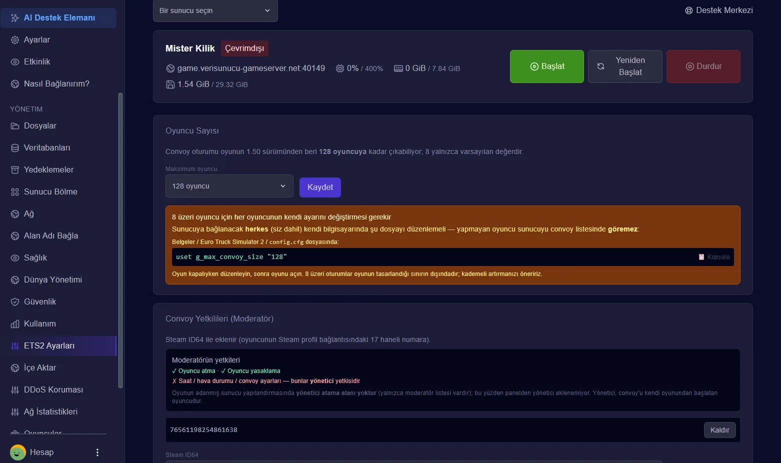Click the Destek Merkezi link
This screenshot has height=463, width=781.
[719, 10]
